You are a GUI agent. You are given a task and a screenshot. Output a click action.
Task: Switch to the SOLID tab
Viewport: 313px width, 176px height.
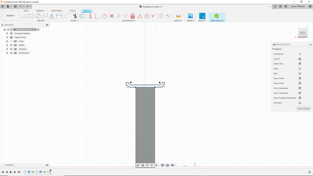pyautogui.click(x=26, y=11)
